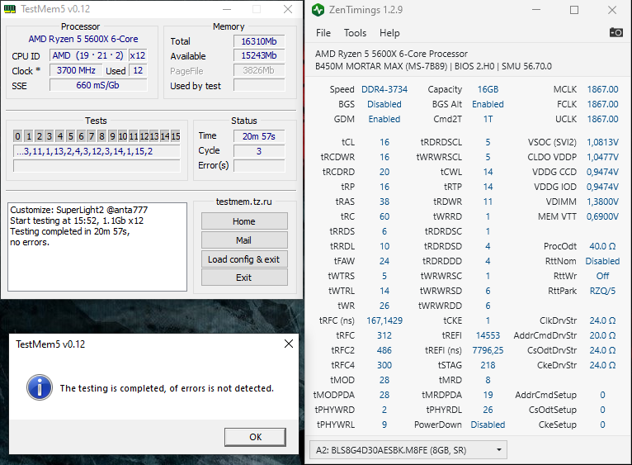Viewport: 632px width, 465px height.
Task: Click the MEM VTT 0,6900V value
Action: click(602, 216)
